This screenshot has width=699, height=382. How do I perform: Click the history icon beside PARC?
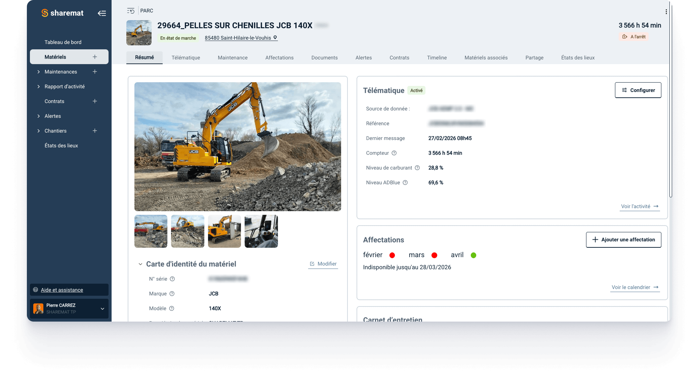(x=131, y=11)
